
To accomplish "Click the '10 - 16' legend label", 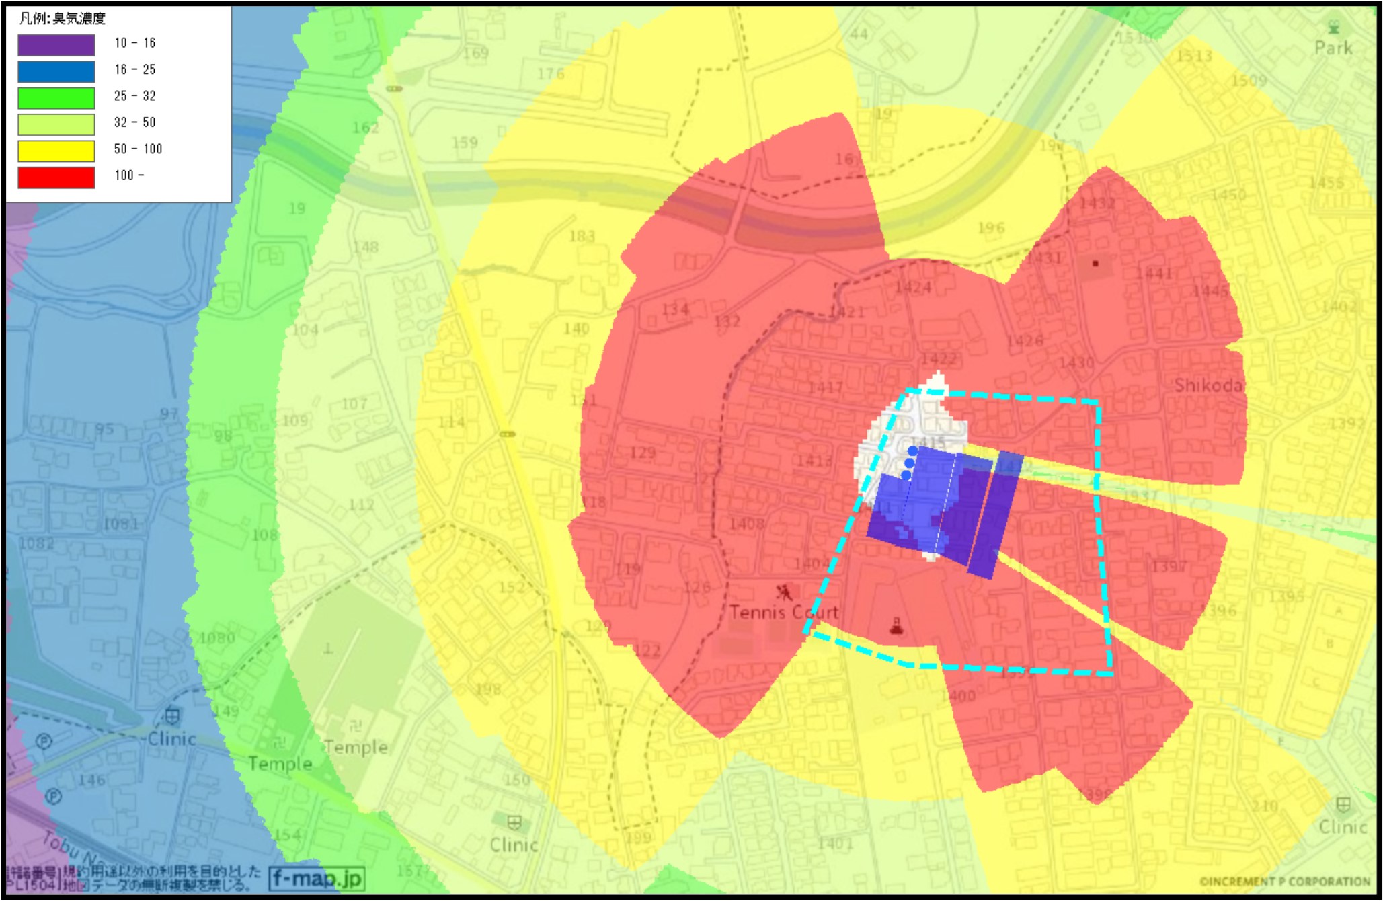I will [134, 43].
